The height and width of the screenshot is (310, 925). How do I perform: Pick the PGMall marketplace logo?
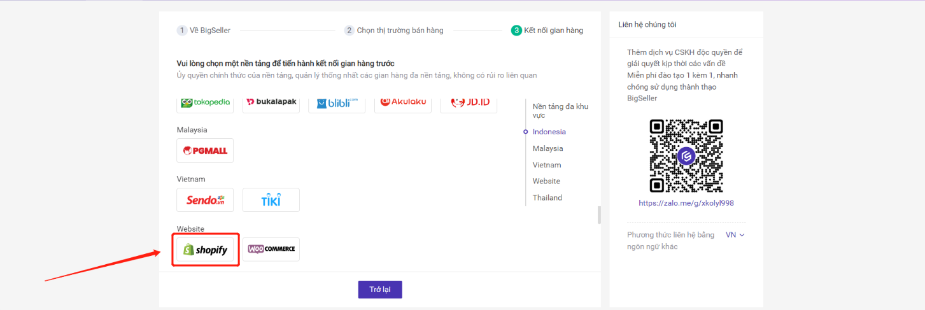[205, 150]
